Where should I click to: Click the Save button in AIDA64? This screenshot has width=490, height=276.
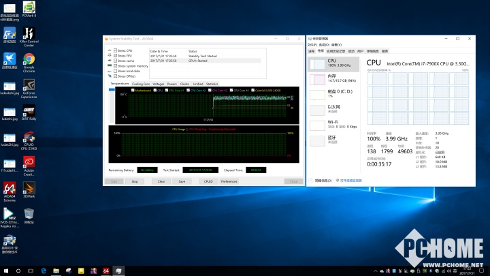[x=182, y=181]
